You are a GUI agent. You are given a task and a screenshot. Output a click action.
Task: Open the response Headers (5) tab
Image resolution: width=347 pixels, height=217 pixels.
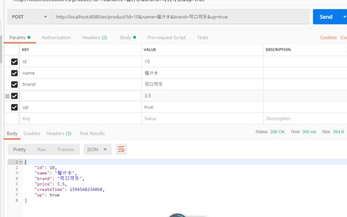(59, 133)
